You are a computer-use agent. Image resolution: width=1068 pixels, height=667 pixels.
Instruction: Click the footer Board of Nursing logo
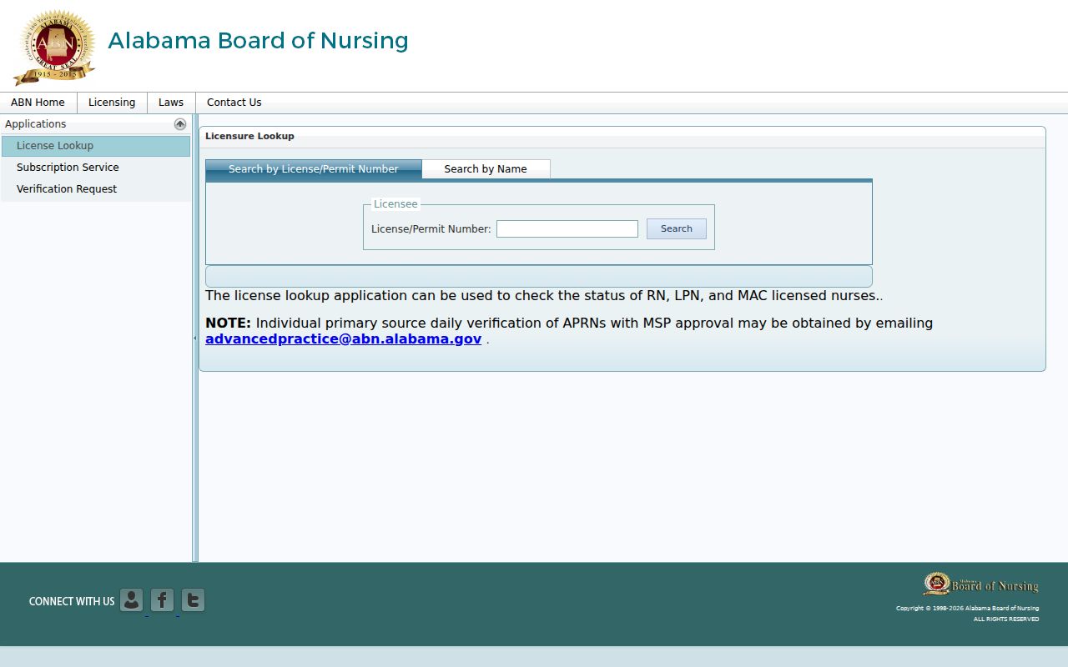click(980, 584)
